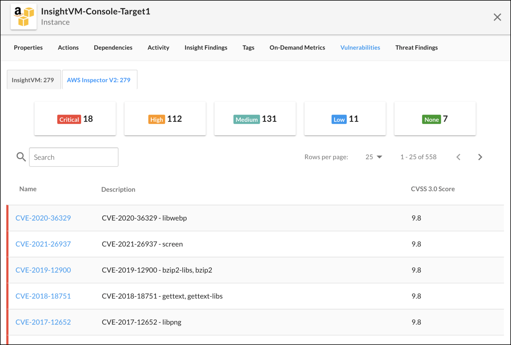Click the 9.8 score for CVE-2017-12652
This screenshot has width=511, height=345.
(416, 322)
